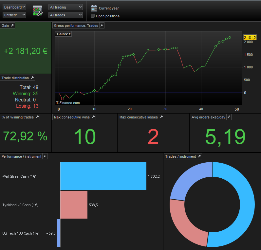Select the % of winning trades title
261x250 pixels.
[18, 117]
